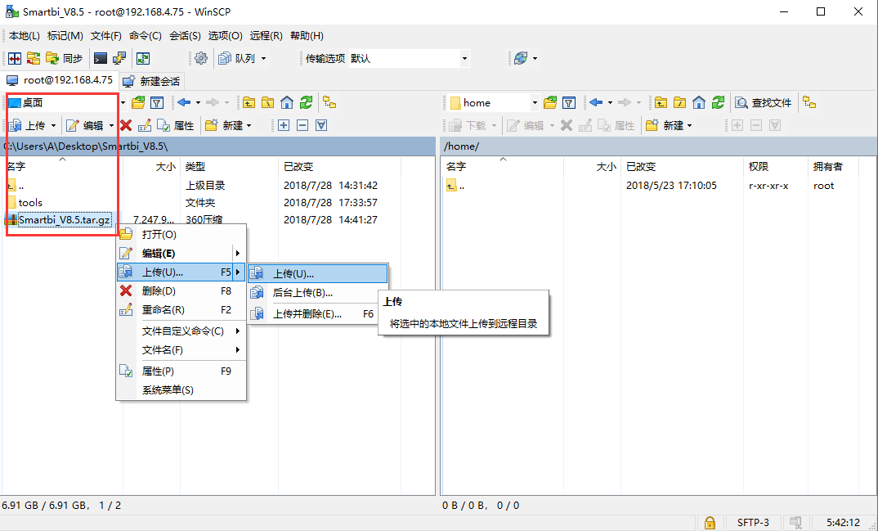Expand the local panel back history arrow

tap(198, 102)
